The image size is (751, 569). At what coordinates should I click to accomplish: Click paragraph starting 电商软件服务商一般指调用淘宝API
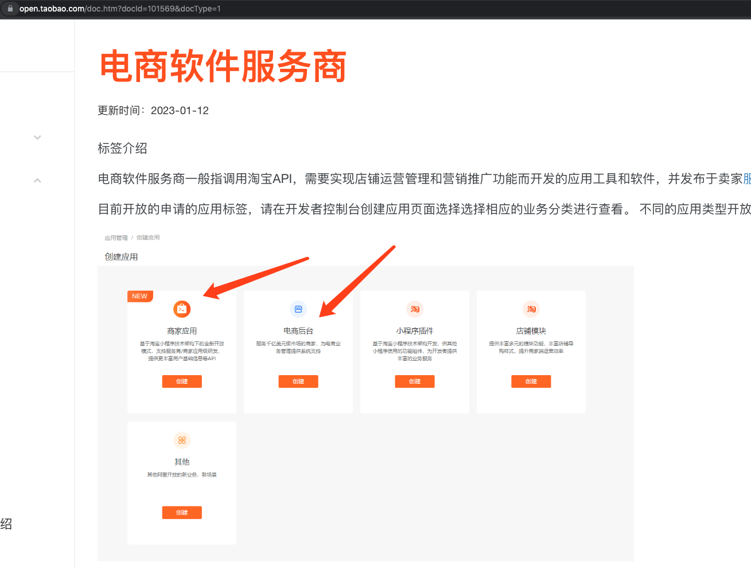pyautogui.click(x=424, y=179)
